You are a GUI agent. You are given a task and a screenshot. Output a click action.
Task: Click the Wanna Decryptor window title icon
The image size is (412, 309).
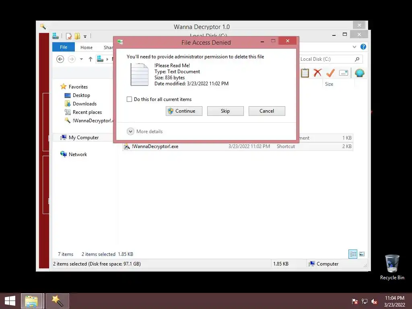(43, 26)
